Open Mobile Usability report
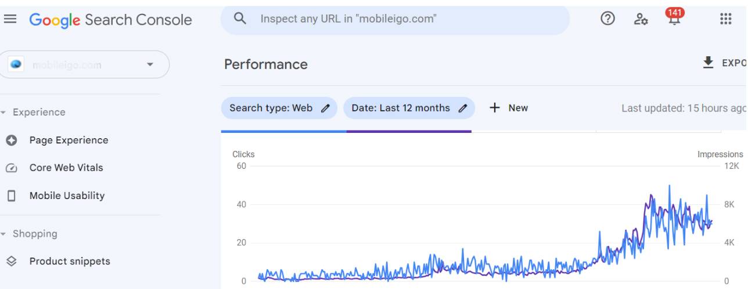This screenshot has height=289, width=748. 67,196
